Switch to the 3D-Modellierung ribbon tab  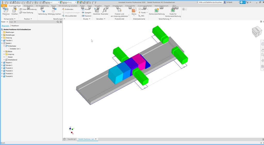42,6
